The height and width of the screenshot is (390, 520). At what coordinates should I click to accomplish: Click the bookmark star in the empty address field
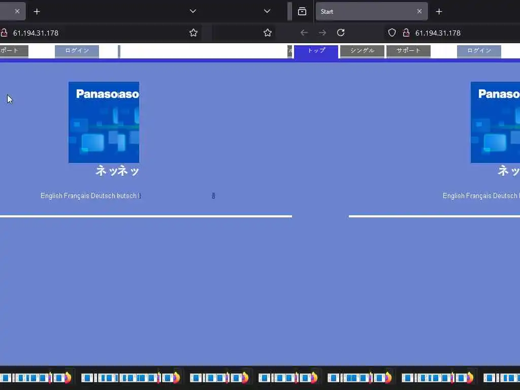pyautogui.click(x=268, y=33)
